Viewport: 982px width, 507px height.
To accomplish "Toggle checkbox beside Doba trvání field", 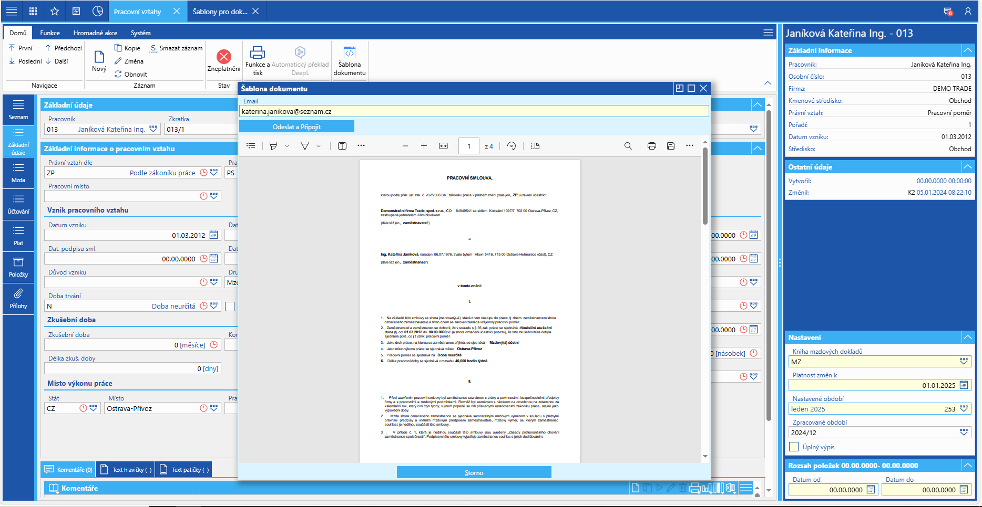I will (x=230, y=307).
